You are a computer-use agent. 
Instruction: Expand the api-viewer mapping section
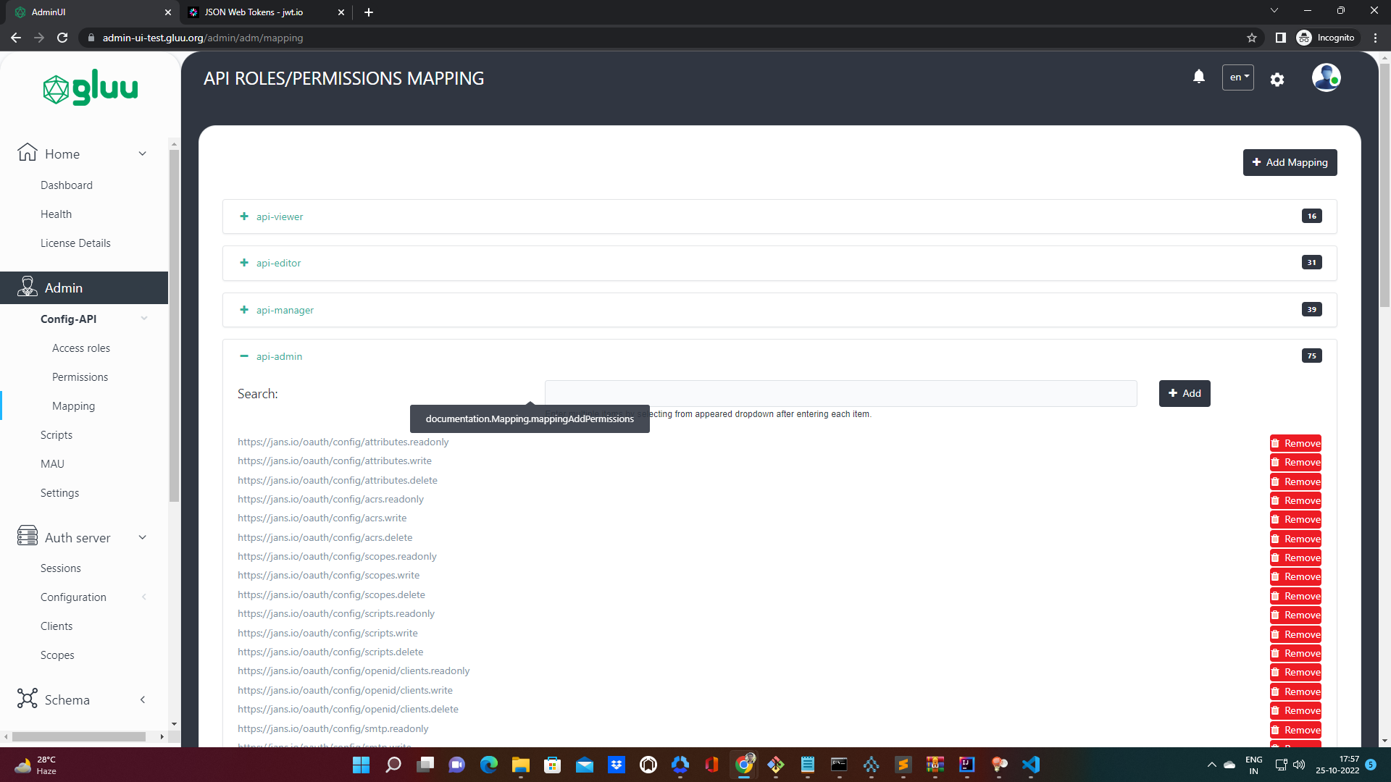click(243, 216)
